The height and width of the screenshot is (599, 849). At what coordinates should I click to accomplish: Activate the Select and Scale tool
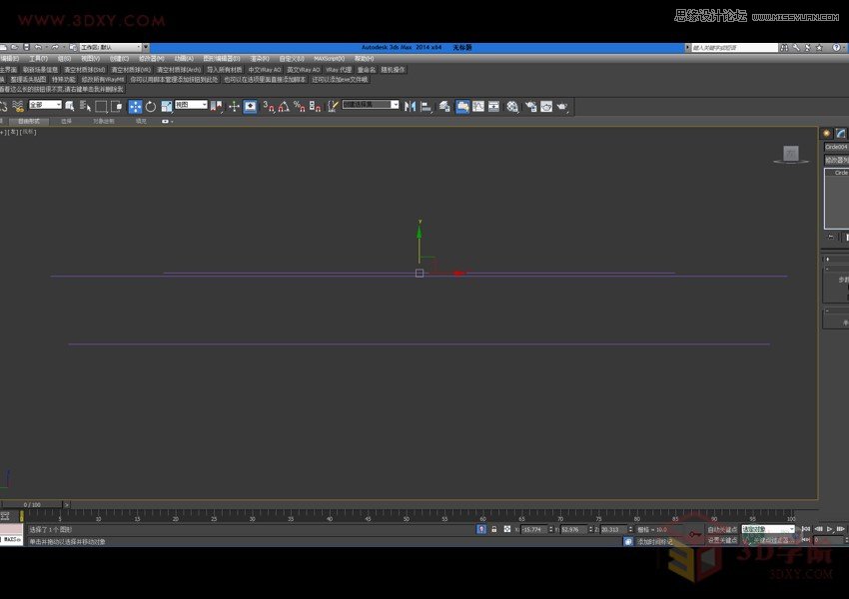pos(166,106)
